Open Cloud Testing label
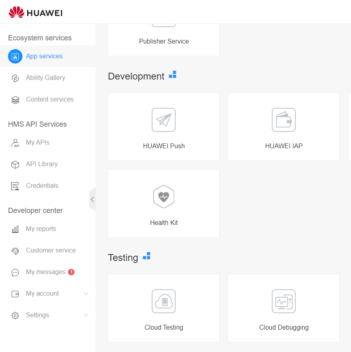Viewport: 351px width, 352px height. [164, 327]
